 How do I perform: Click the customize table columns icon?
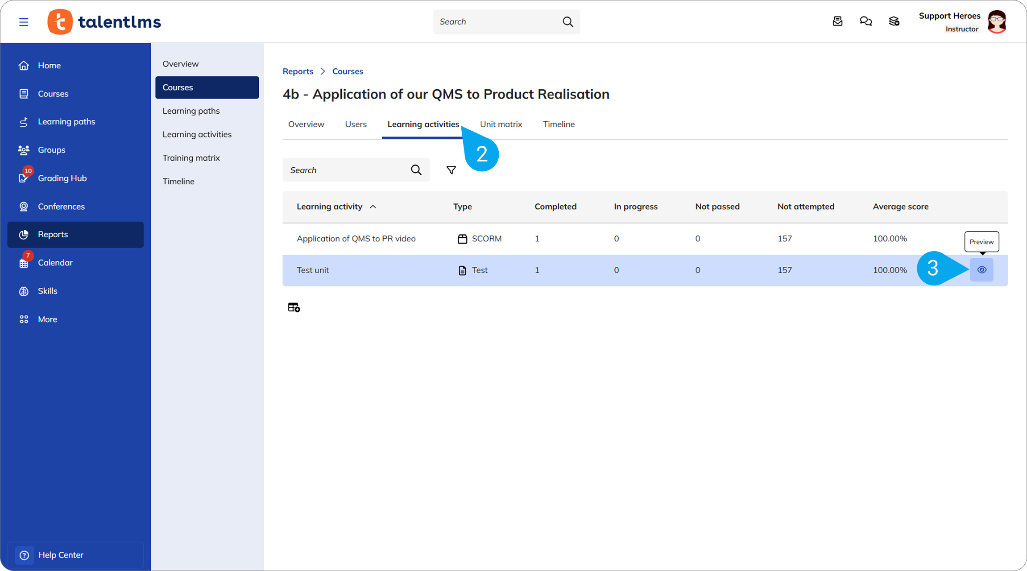pos(294,307)
